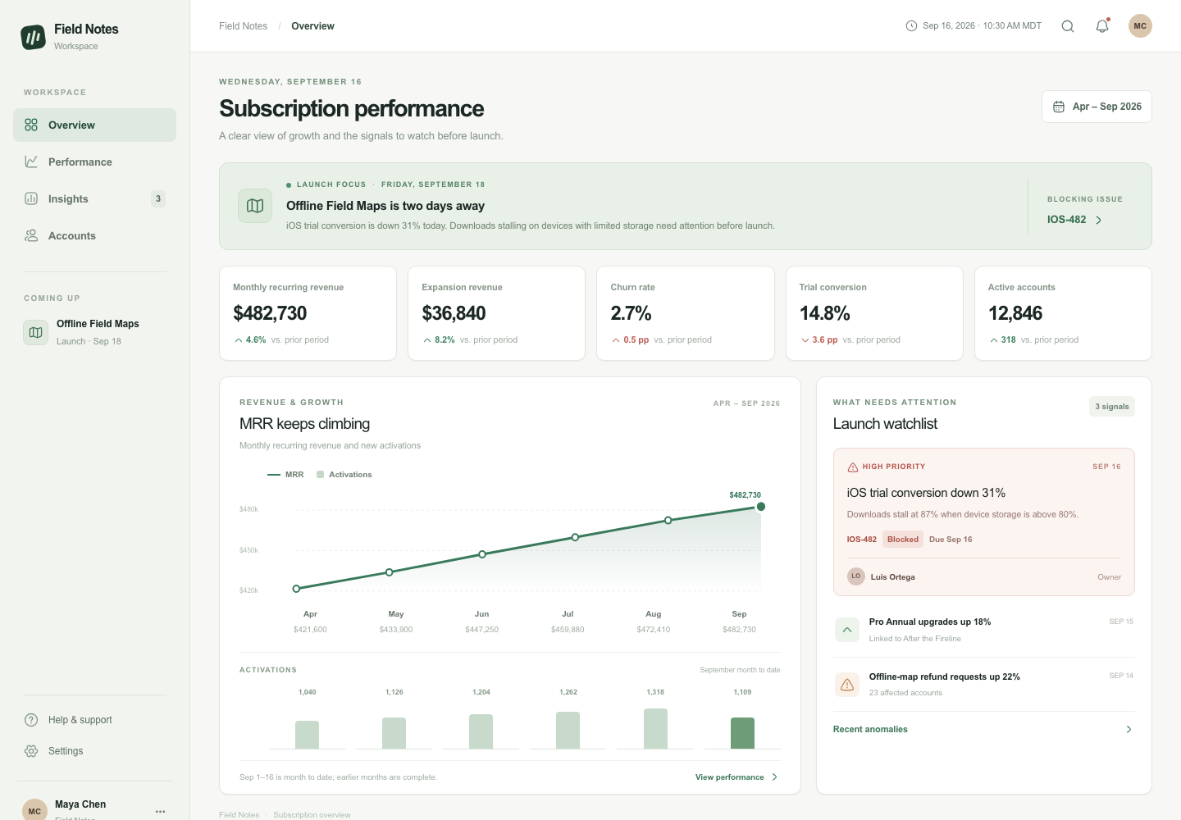Click the map icon in Launch Focus banner
Screen dimensions: 1181x820
(255, 206)
